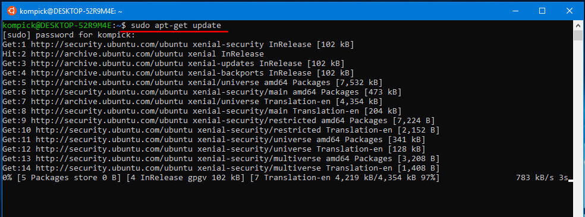Click the Get:5 xenial/universe amd64 Packages line
This screenshot has height=217, width=585.
(x=193, y=83)
